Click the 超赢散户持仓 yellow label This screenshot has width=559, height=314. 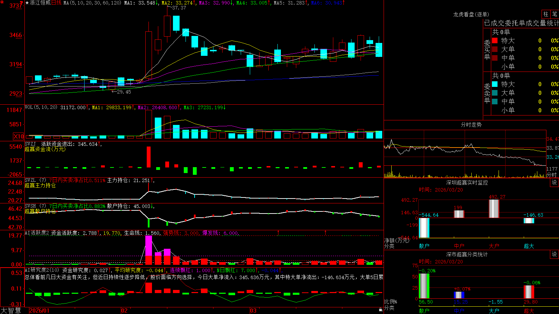pos(40,211)
